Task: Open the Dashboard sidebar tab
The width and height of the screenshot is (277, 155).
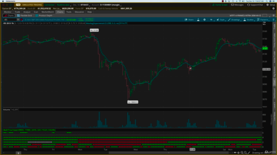Action: point(274,94)
